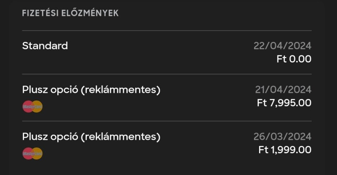Select the Ft 1,999.00 amount
337x175 pixels.
click(x=284, y=150)
